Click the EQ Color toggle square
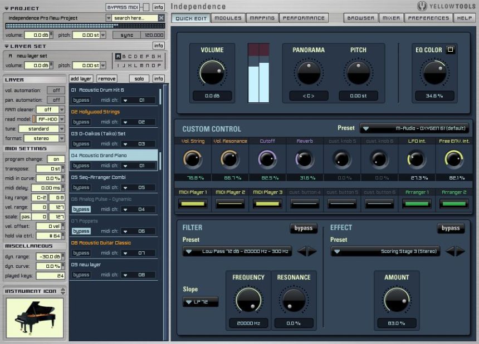The height and width of the screenshot is (344, 479). point(451,50)
